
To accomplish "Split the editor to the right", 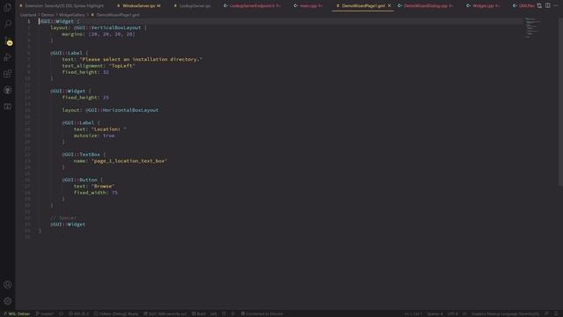I will 547,6.
